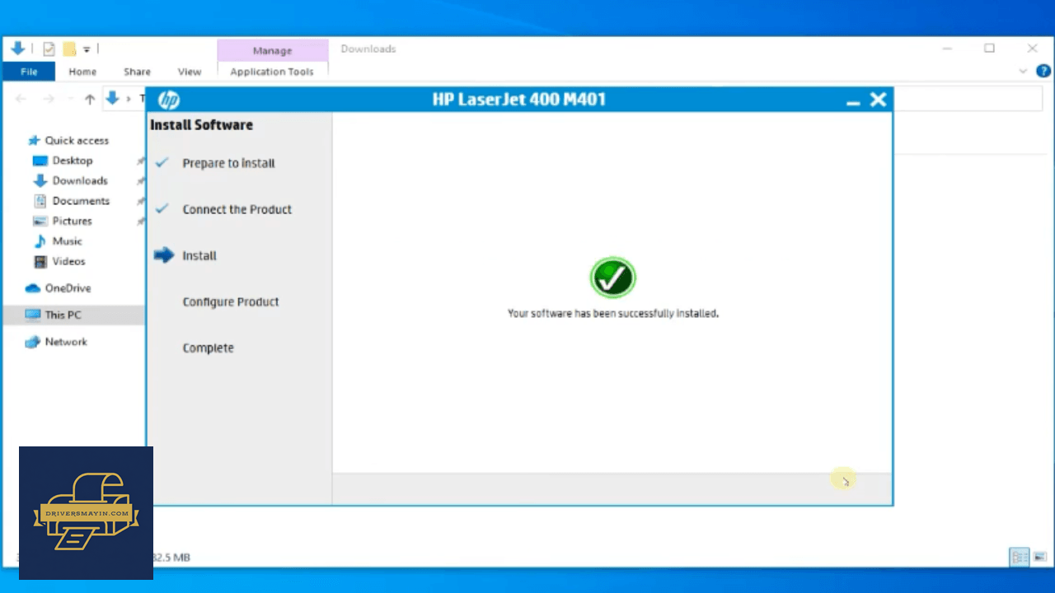Screen dimensions: 1055x593
Task: Go up one folder level in File Explorer
Action: click(x=90, y=100)
